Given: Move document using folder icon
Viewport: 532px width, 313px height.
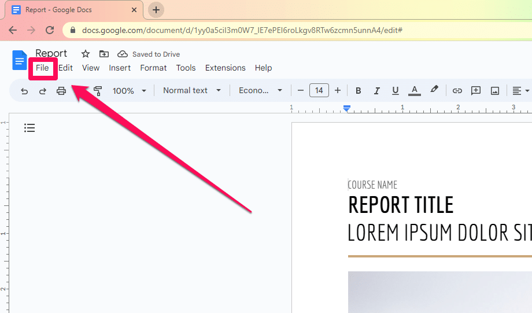Looking at the screenshot, I should point(104,54).
